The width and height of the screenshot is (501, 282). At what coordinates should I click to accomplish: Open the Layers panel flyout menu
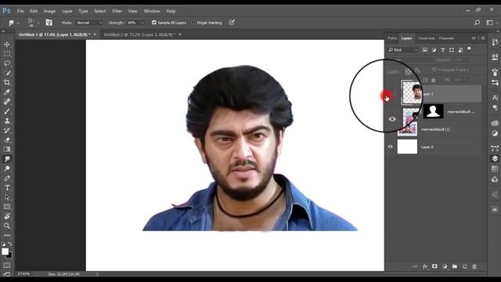click(483, 38)
